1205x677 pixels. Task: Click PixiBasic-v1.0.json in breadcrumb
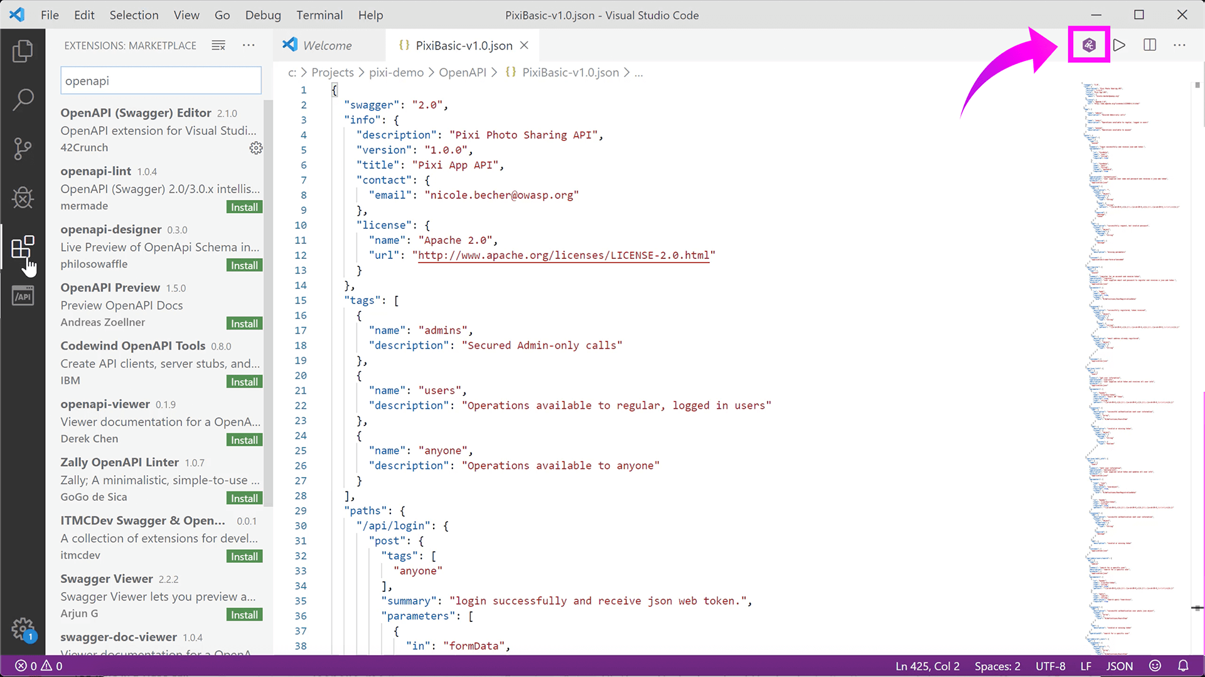point(570,73)
